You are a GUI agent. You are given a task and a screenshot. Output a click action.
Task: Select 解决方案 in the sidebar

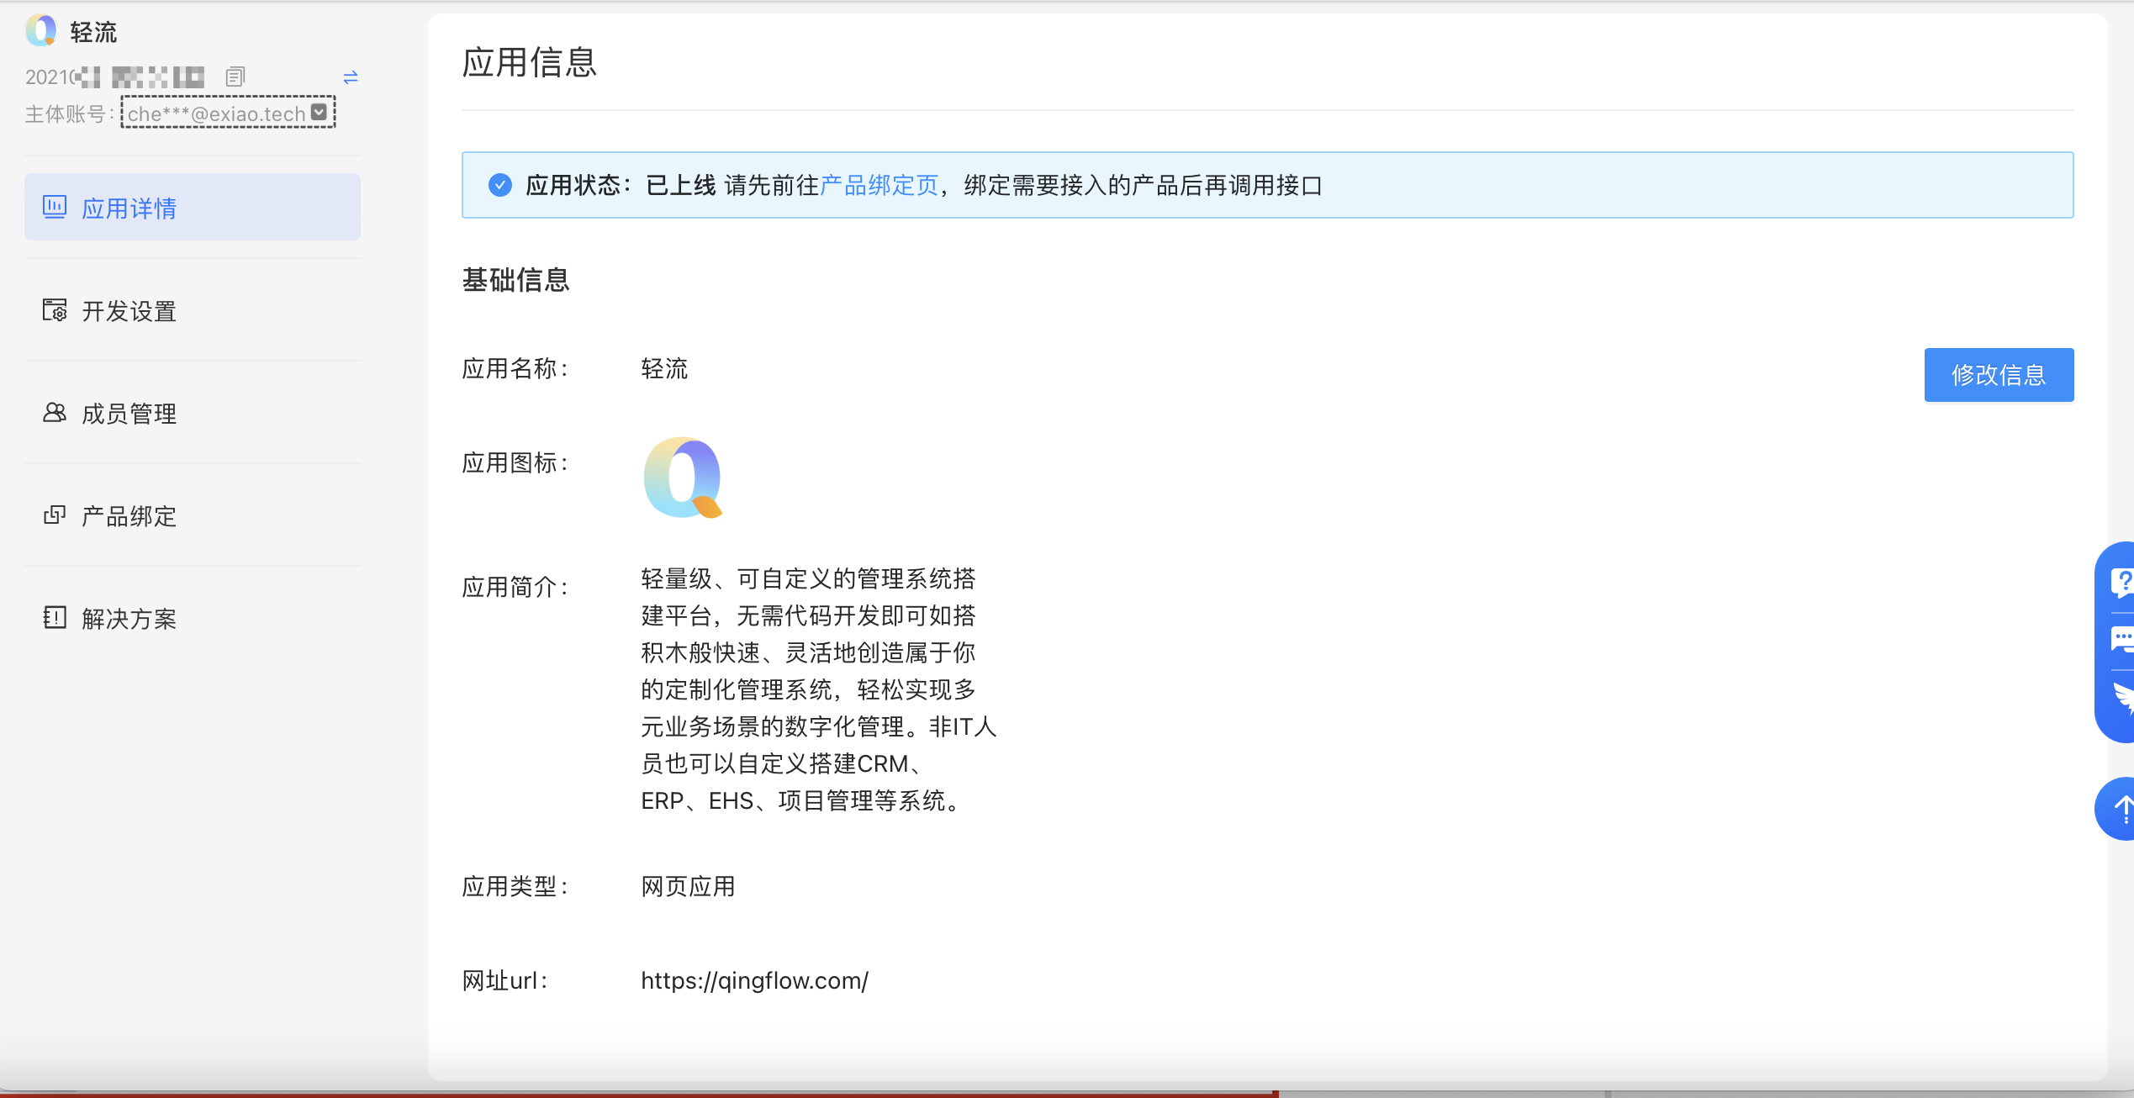pyautogui.click(x=192, y=618)
